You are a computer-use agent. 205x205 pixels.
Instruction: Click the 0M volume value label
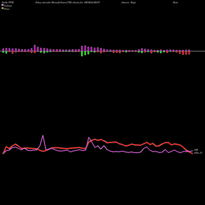196,150
